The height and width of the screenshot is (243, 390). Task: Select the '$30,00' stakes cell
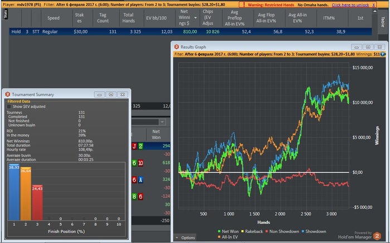[x=81, y=32]
